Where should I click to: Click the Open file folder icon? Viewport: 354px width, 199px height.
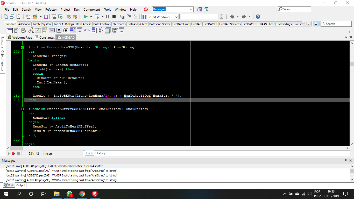[35, 17]
